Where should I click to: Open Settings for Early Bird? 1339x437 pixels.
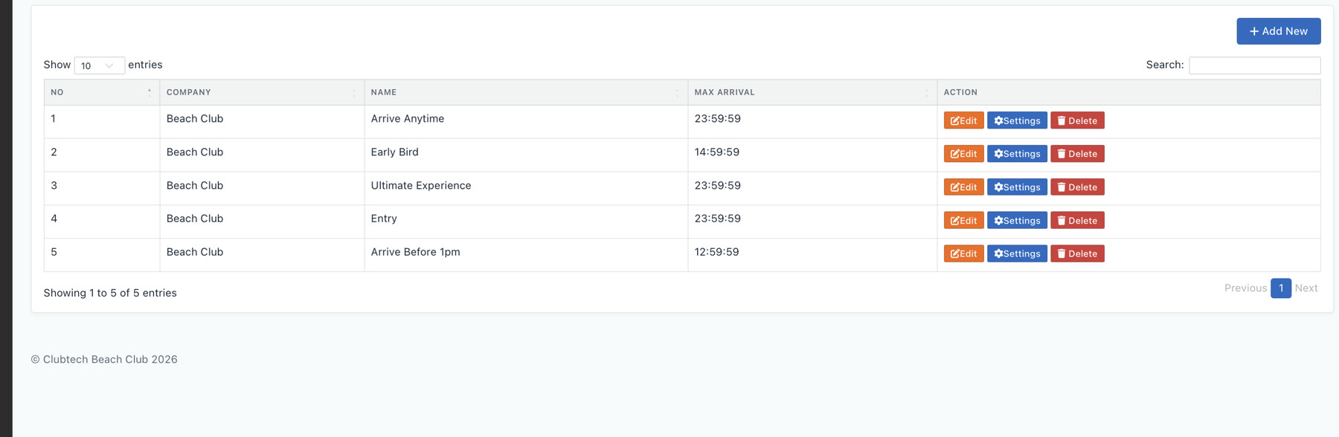tap(1017, 154)
